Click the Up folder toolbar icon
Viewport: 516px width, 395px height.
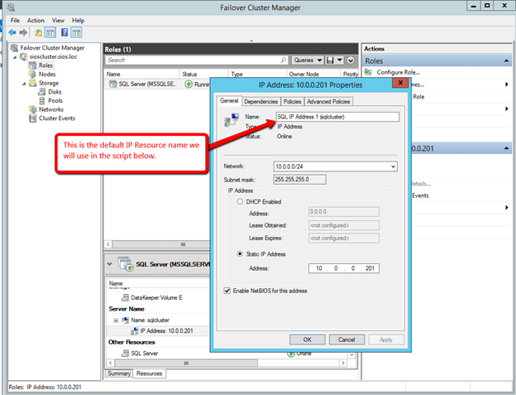point(39,32)
